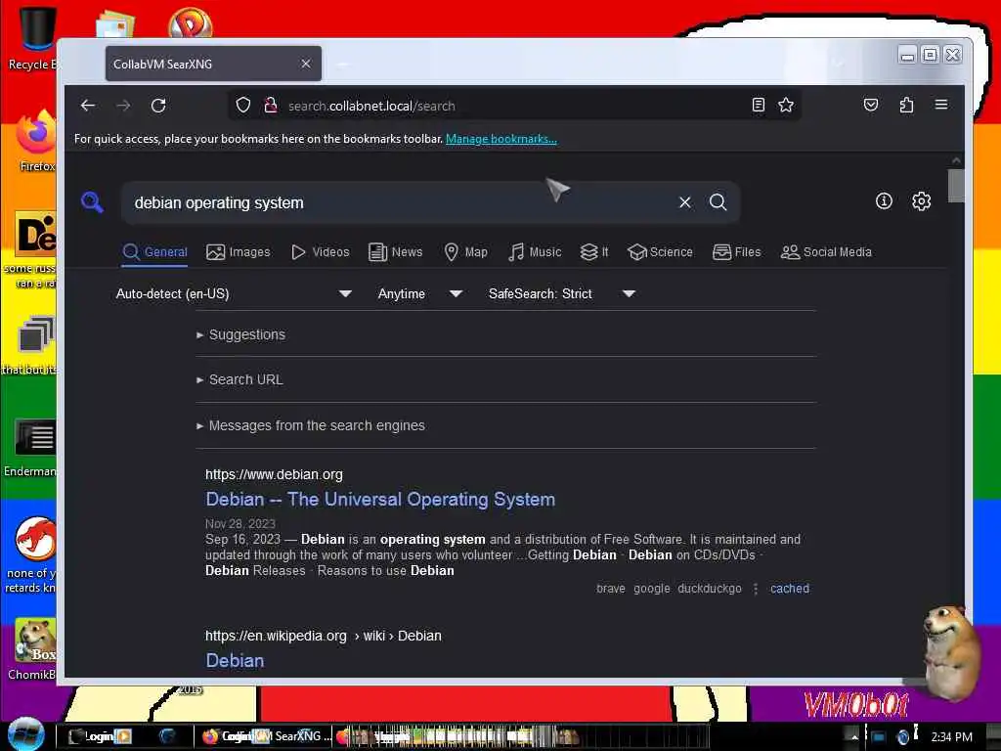This screenshot has width=1001, height=751.
Task: Open the result options three-dot menu
Action: [756, 589]
